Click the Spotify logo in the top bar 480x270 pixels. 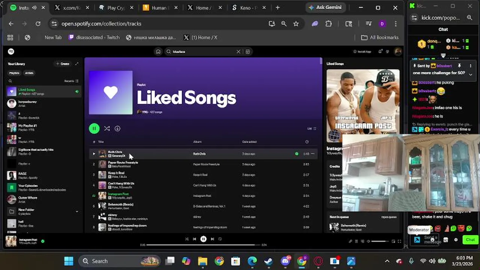(11, 51)
